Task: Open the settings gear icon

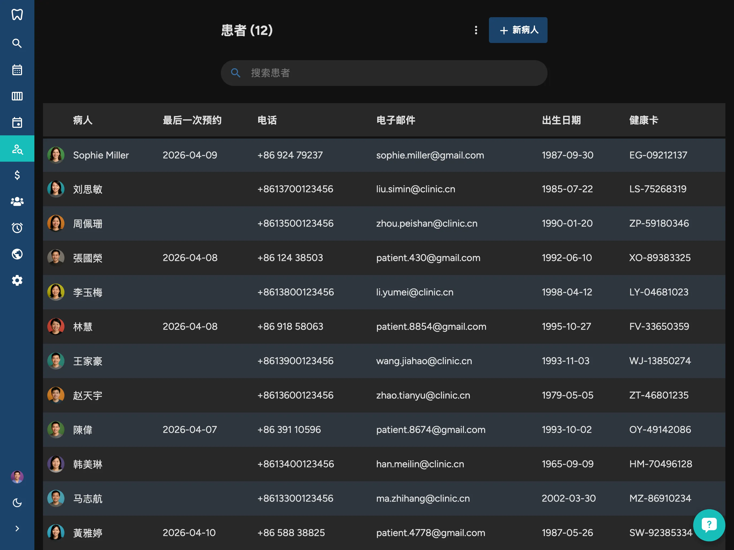Action: point(17,280)
